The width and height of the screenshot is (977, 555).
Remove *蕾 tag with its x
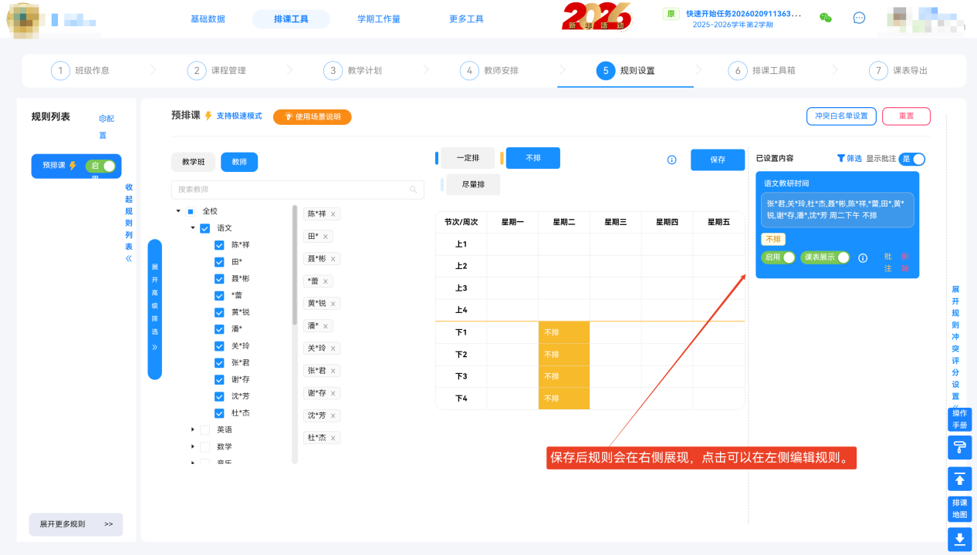pyautogui.click(x=325, y=281)
